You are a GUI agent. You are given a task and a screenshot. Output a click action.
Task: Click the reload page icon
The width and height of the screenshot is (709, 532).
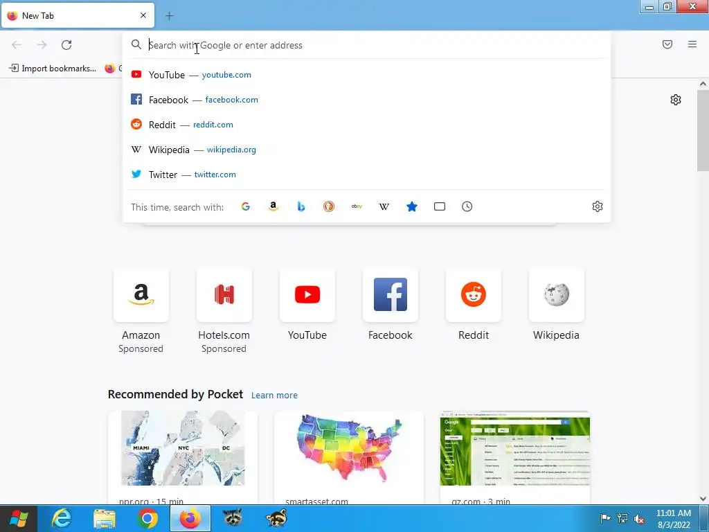coord(66,45)
